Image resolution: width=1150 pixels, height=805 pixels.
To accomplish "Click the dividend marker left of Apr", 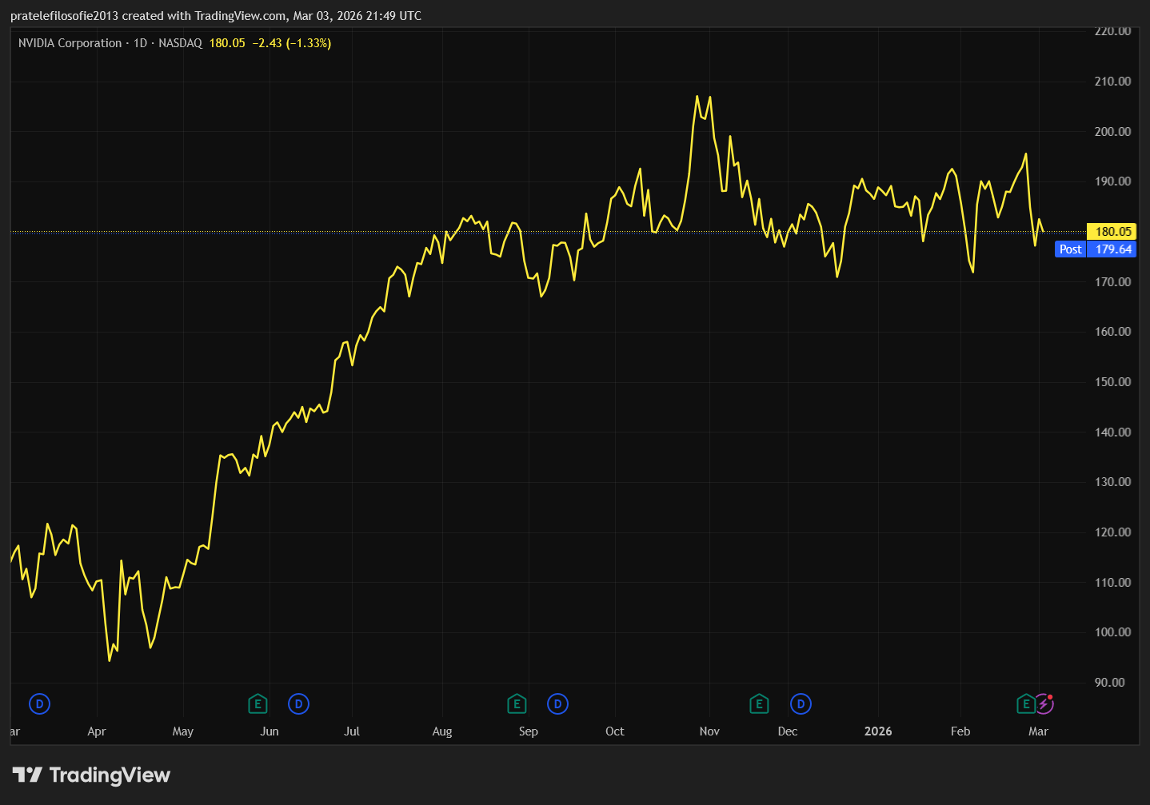I will tap(39, 704).
